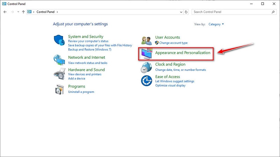Viewport: 280px width, 157px height.
Task: Click the System and Security shield icon
Action: point(59,40)
